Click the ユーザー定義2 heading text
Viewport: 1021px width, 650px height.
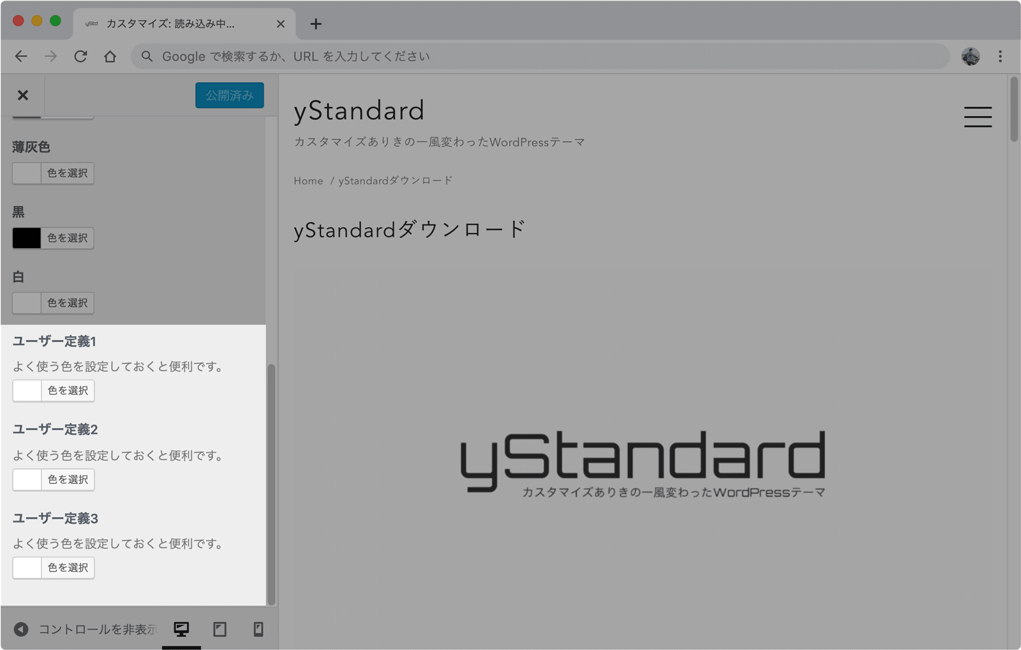coord(56,429)
